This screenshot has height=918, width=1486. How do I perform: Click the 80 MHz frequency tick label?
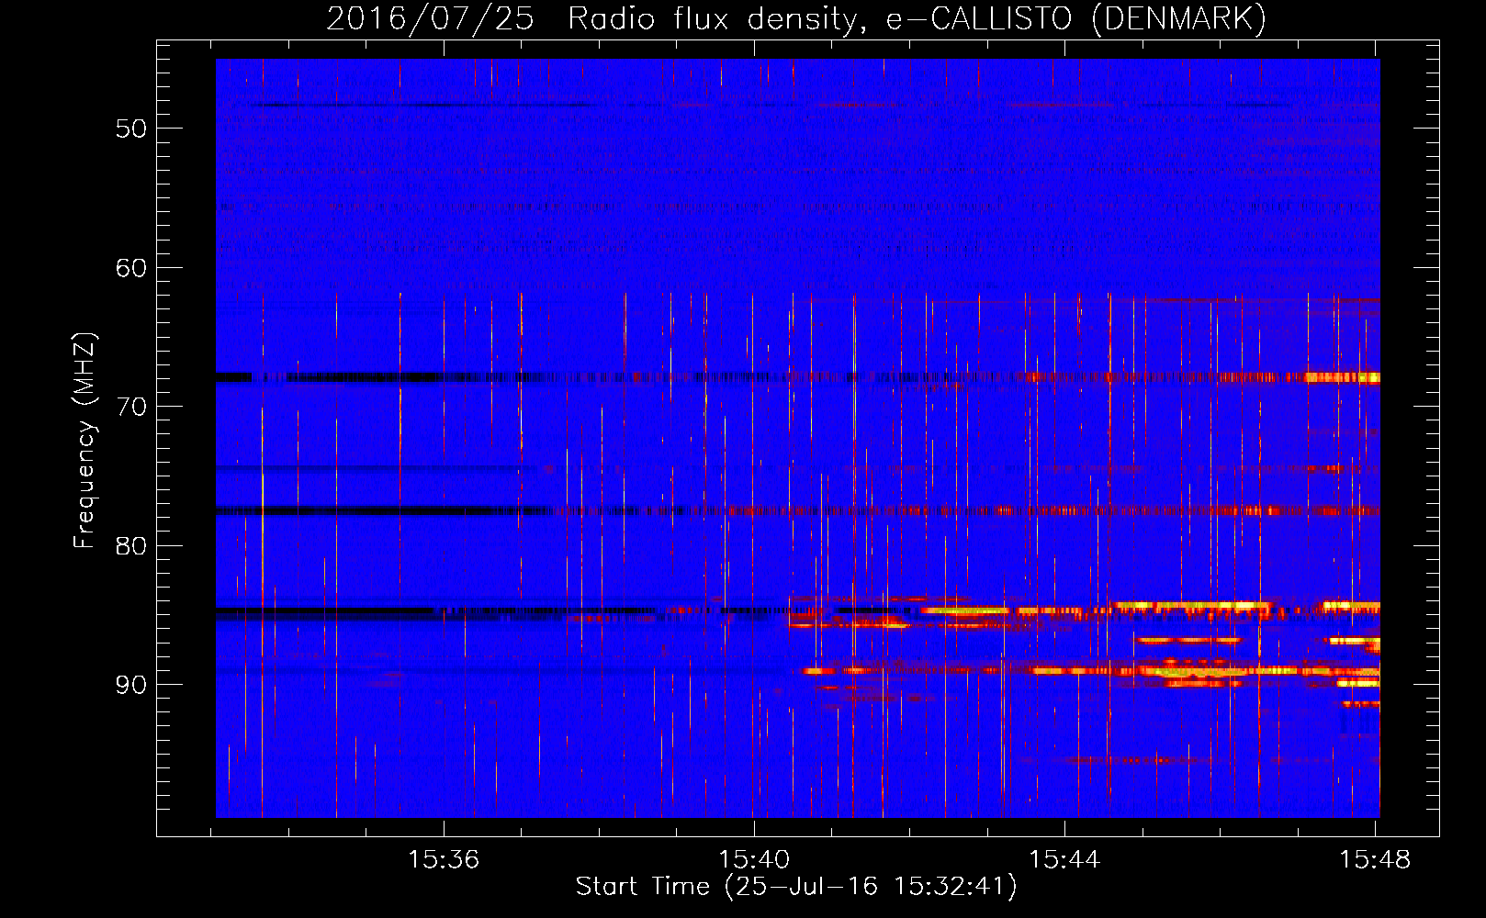pyautogui.click(x=131, y=546)
